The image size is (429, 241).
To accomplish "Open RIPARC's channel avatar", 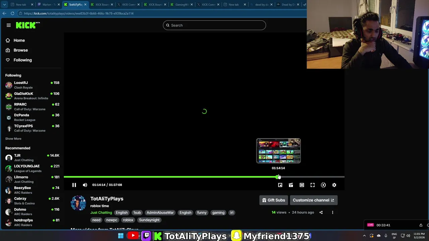I will [x=9, y=107].
